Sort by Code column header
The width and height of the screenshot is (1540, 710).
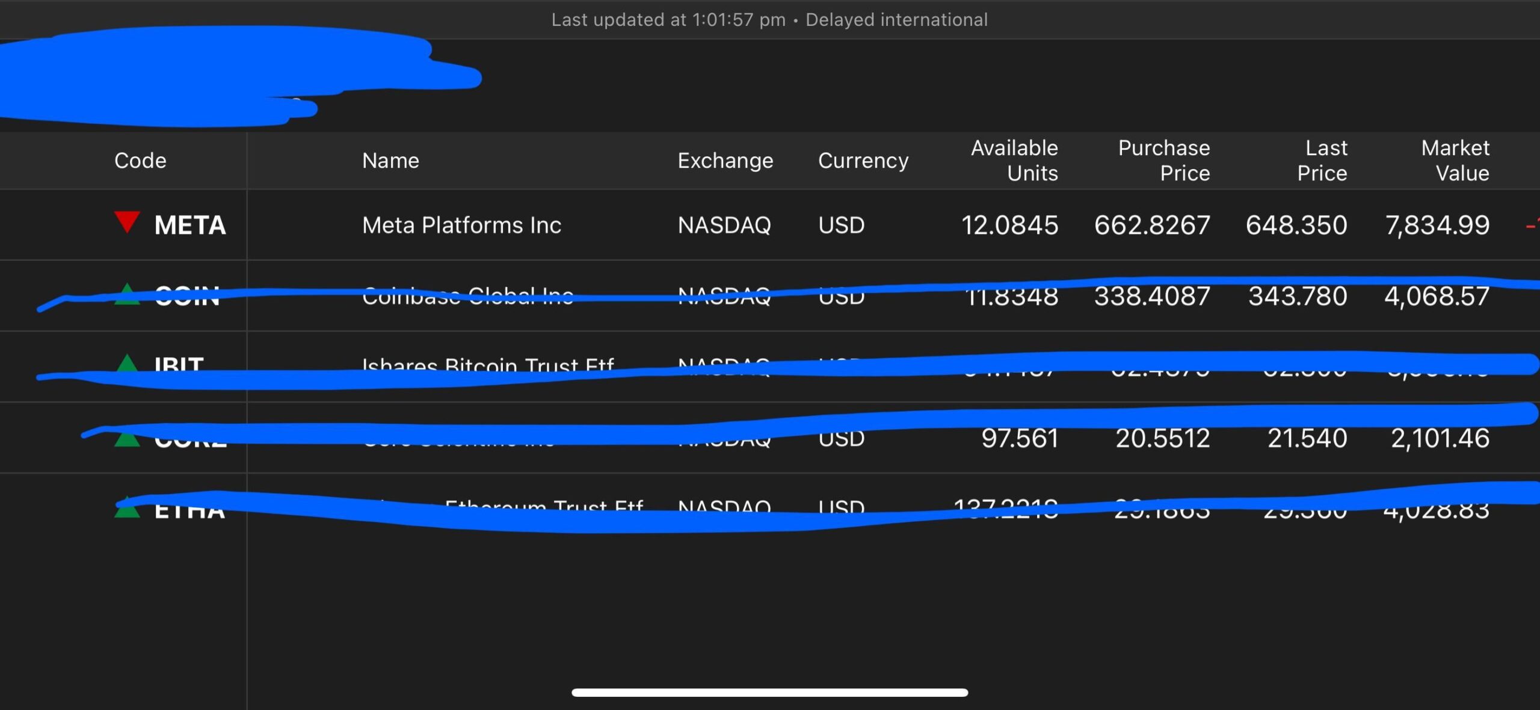pos(140,161)
